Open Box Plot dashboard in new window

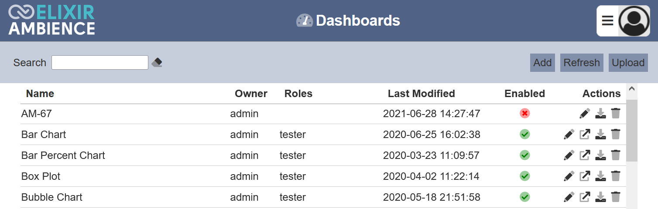tap(585, 176)
